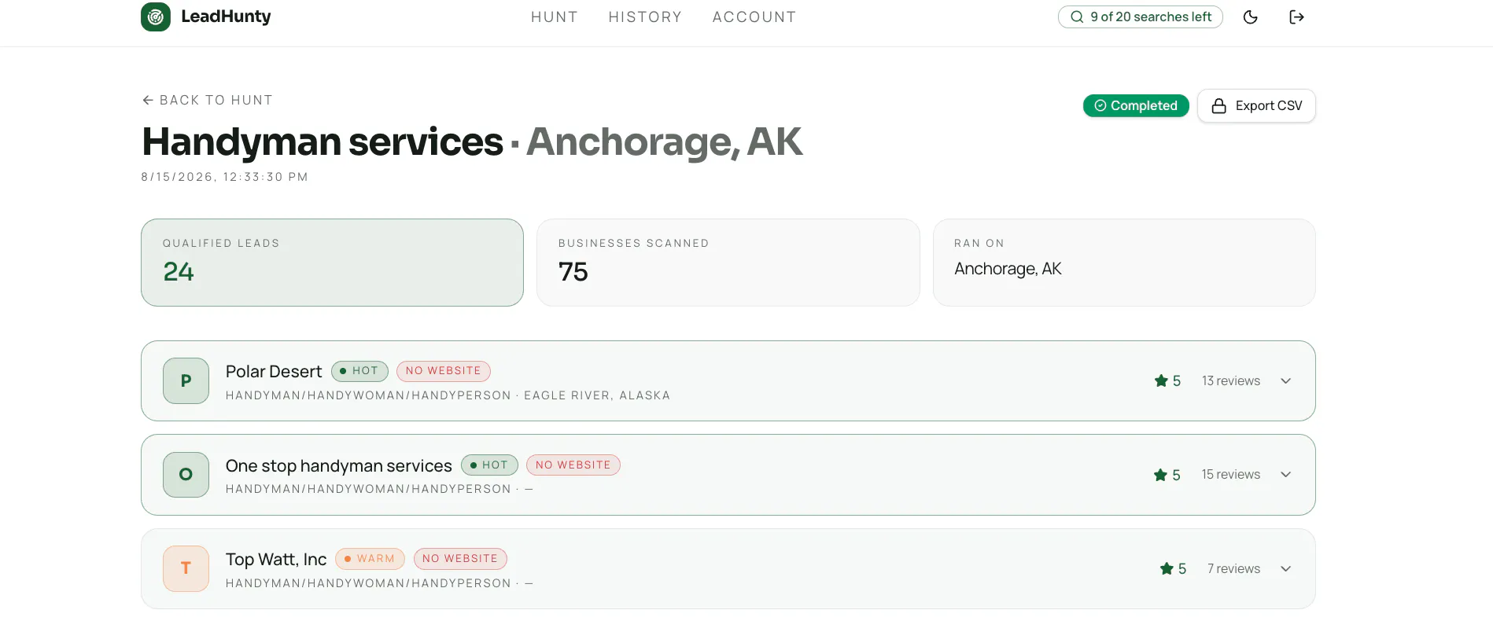The width and height of the screenshot is (1493, 621).
Task: Expand the Polar Desert lead row chevron
Action: click(x=1286, y=381)
